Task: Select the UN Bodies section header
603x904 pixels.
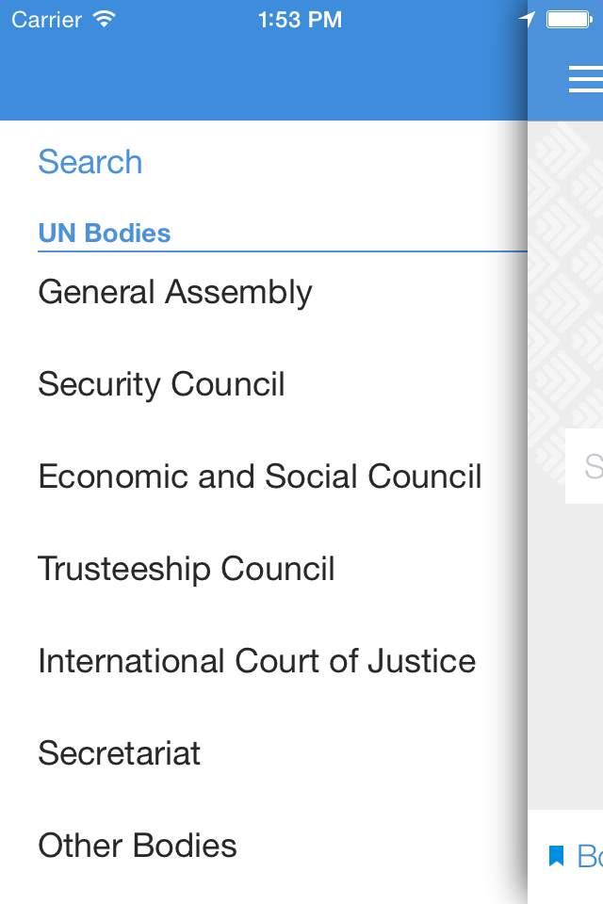Action: [105, 233]
